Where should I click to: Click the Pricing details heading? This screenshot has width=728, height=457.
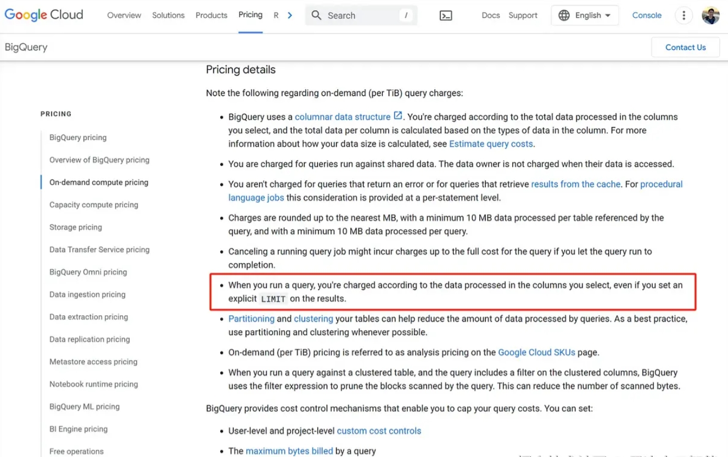click(240, 70)
